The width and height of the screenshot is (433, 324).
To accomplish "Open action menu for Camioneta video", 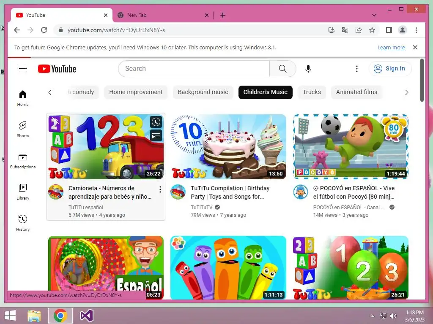I will pyautogui.click(x=160, y=189).
